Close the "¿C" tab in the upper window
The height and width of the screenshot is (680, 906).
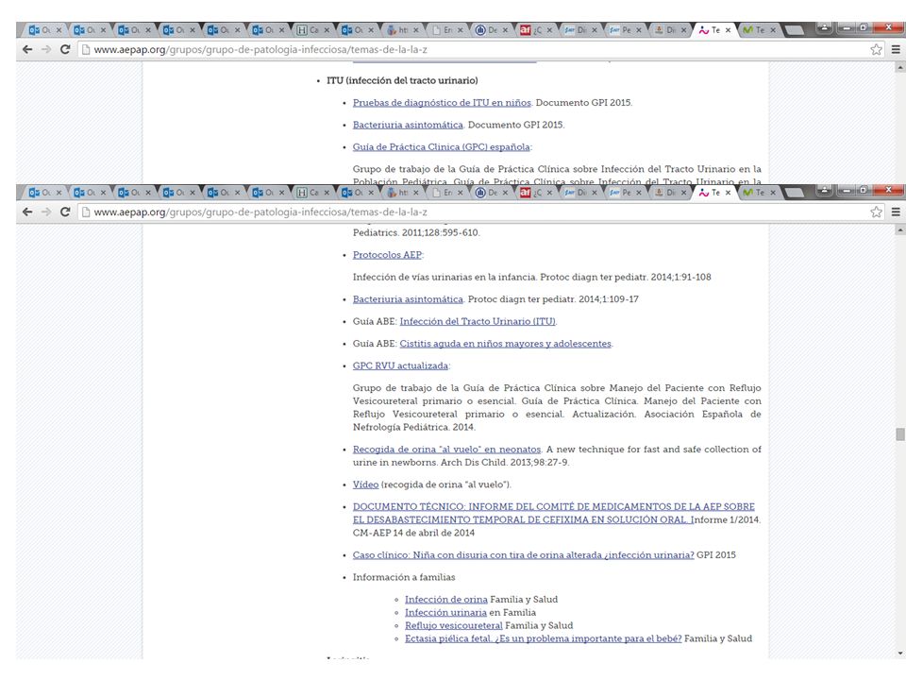coord(549,30)
